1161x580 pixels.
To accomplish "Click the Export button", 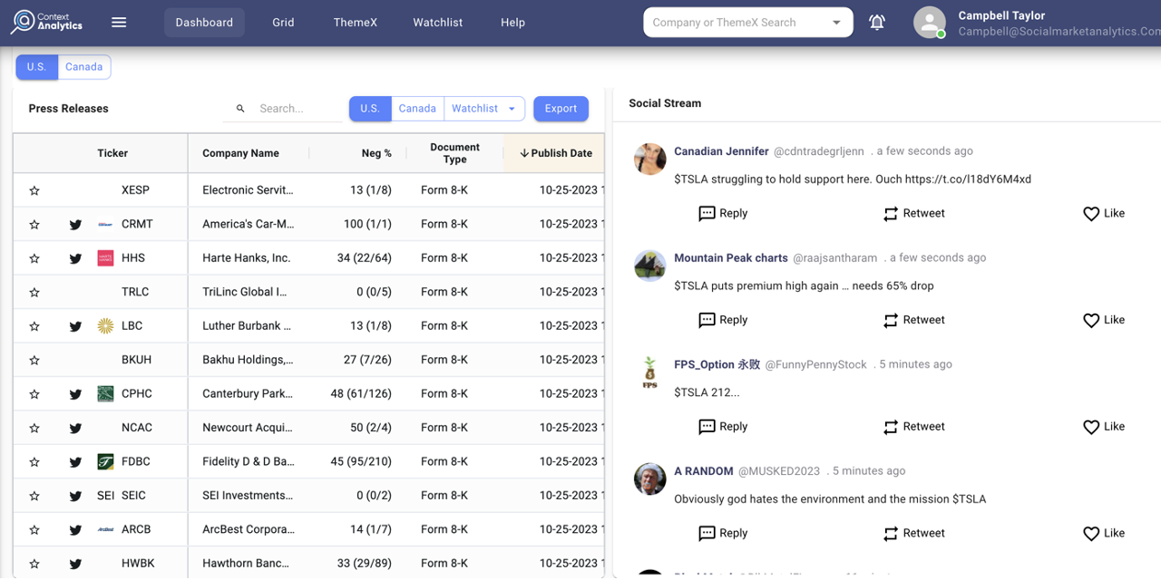I will point(561,108).
